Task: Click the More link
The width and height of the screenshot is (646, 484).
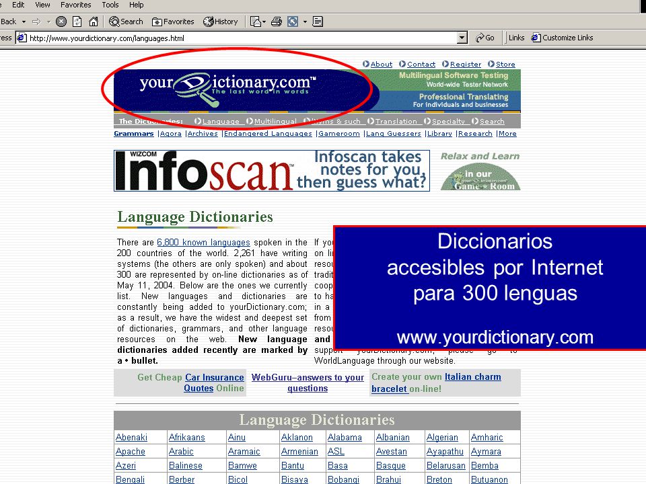Action: point(507,133)
